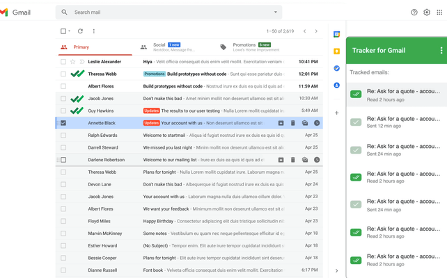Tick checkbox for Ralph Edwards email

coord(63,136)
